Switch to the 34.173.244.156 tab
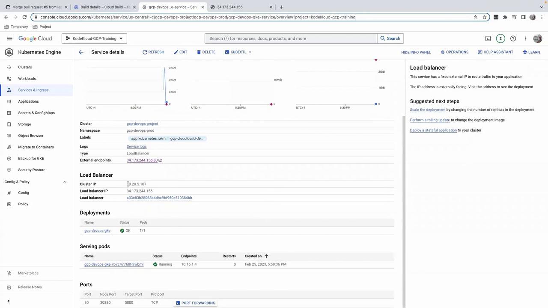The image size is (548, 308). click(241, 7)
